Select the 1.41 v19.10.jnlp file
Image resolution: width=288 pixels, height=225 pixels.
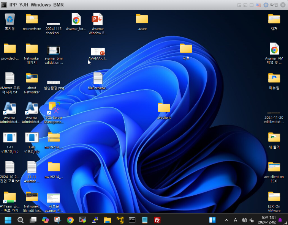coord(10,137)
